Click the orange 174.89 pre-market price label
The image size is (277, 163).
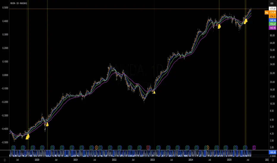pos(273,13)
